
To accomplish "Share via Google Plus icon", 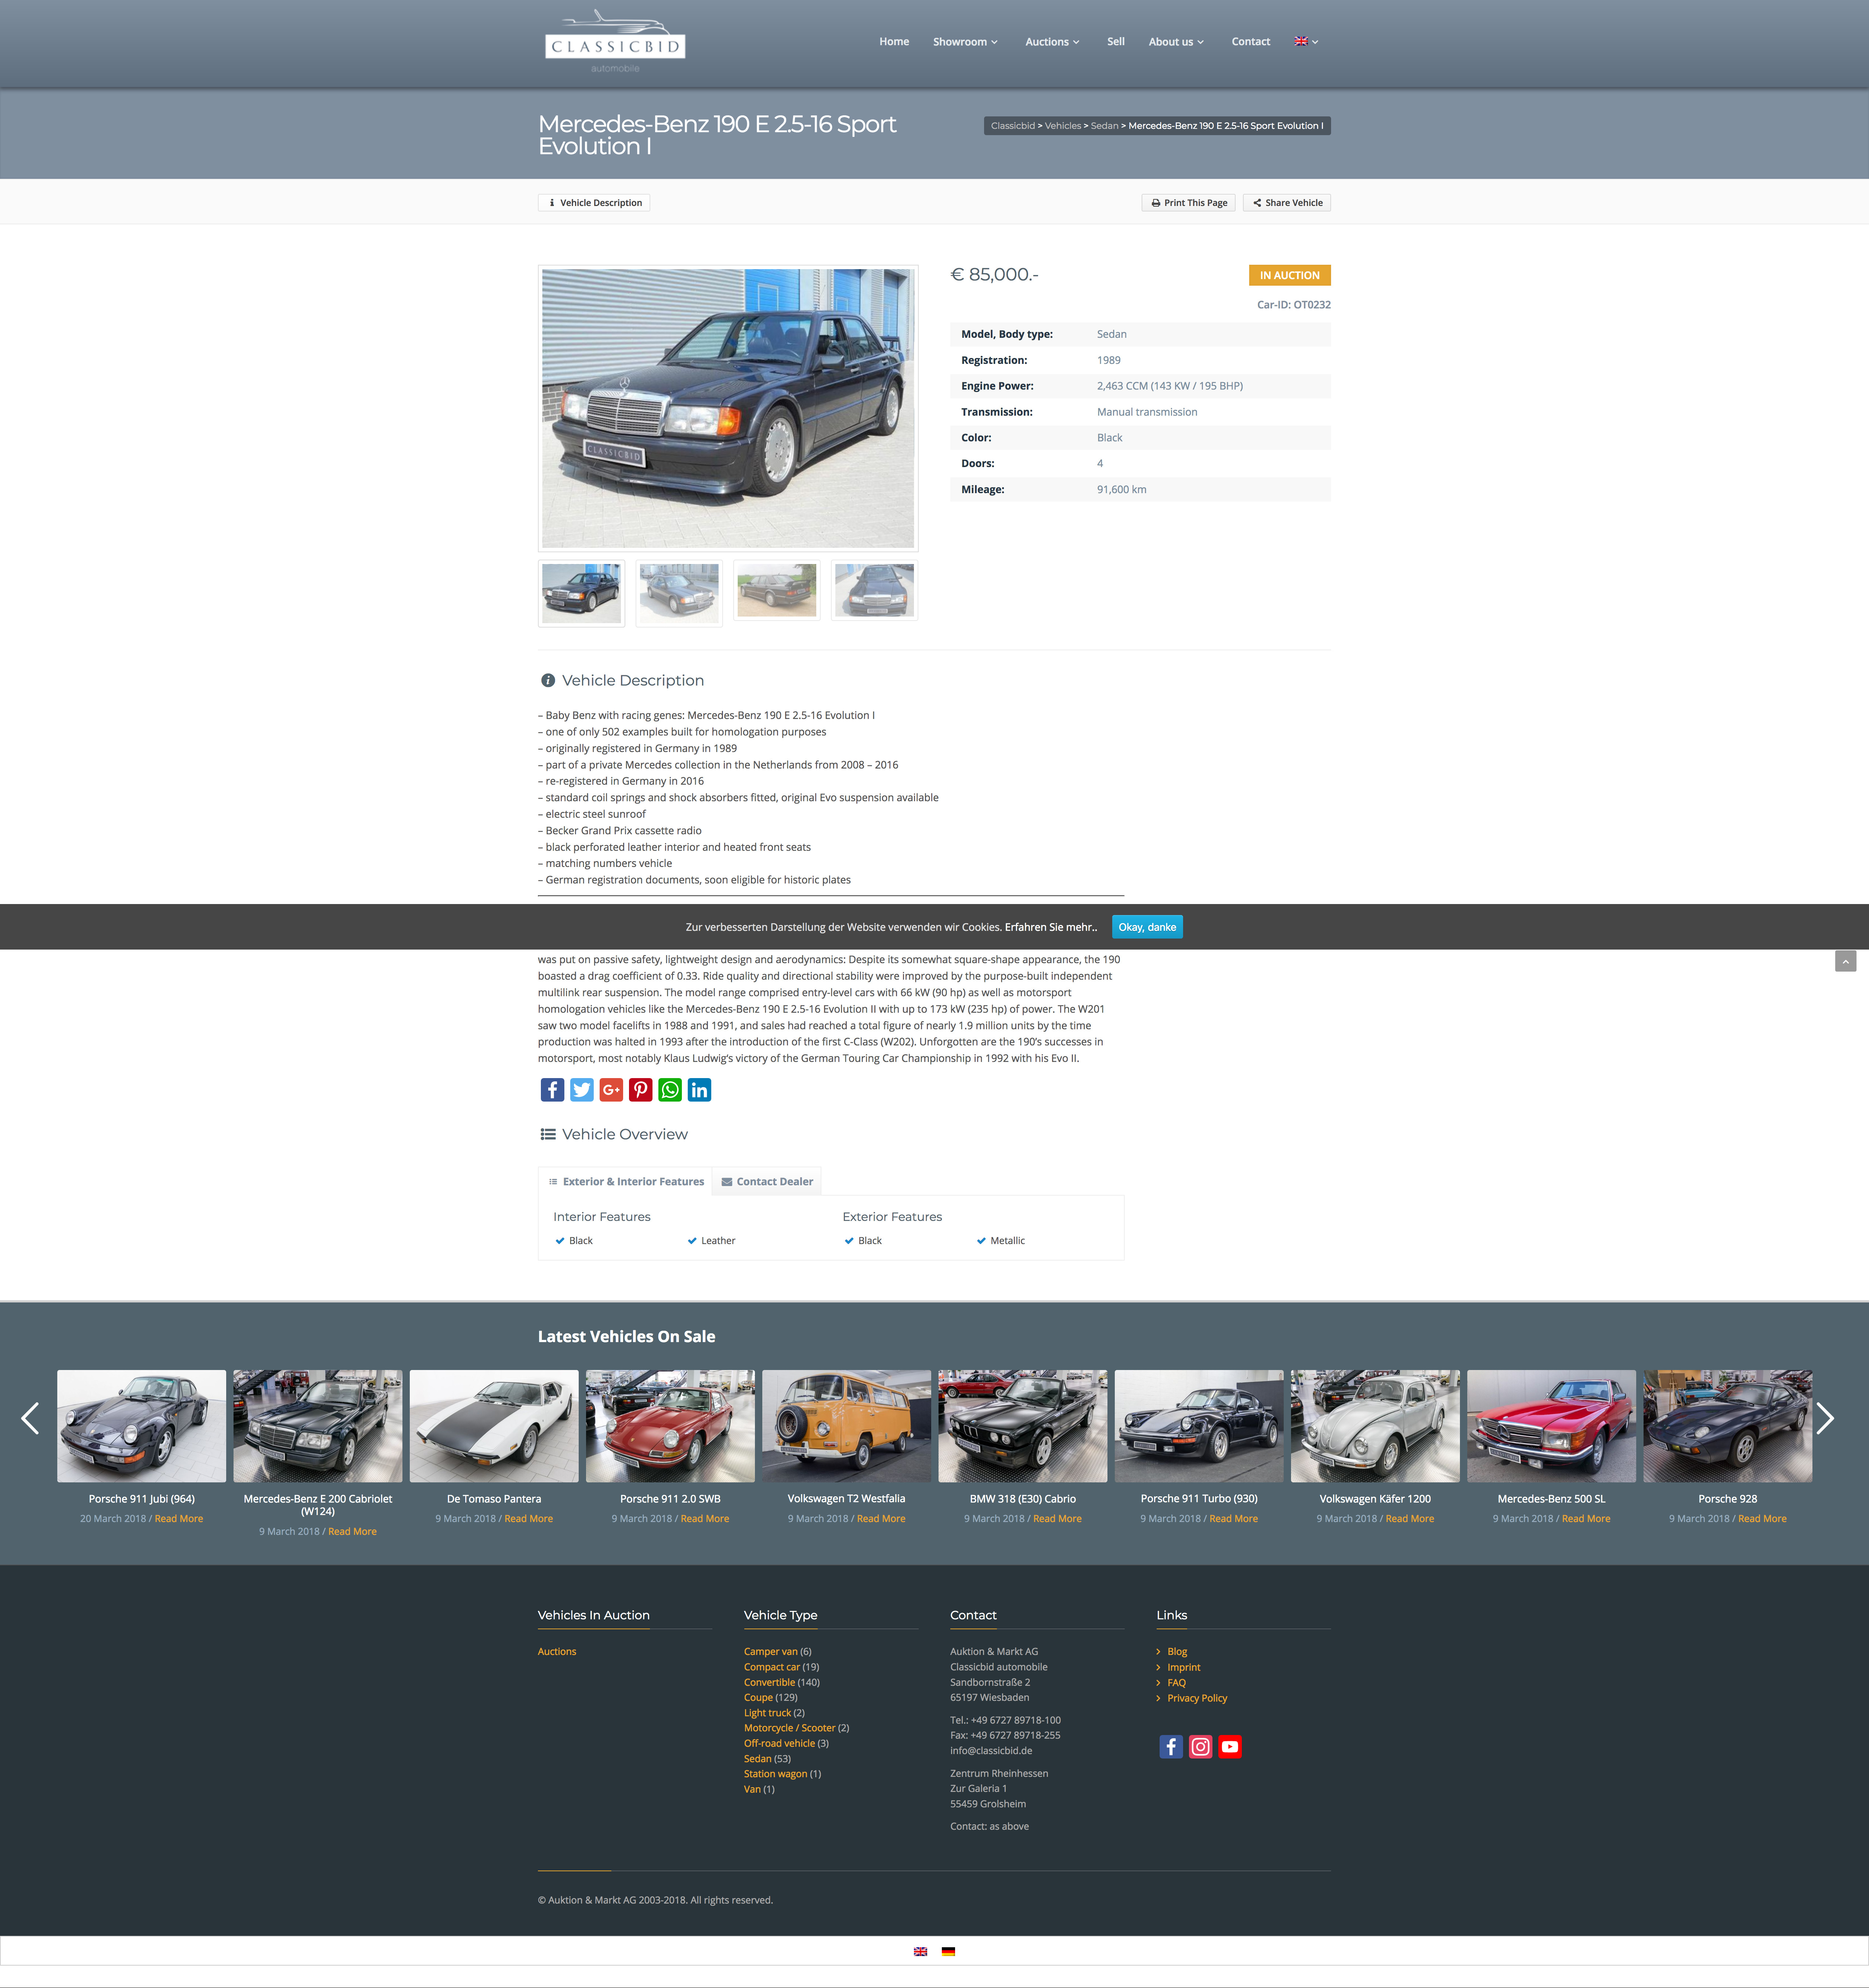I will pos(611,1090).
